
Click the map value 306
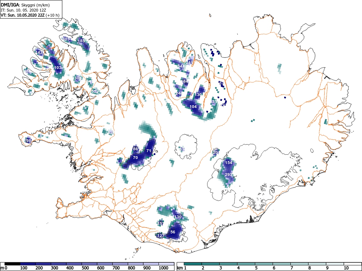coord(78,78)
